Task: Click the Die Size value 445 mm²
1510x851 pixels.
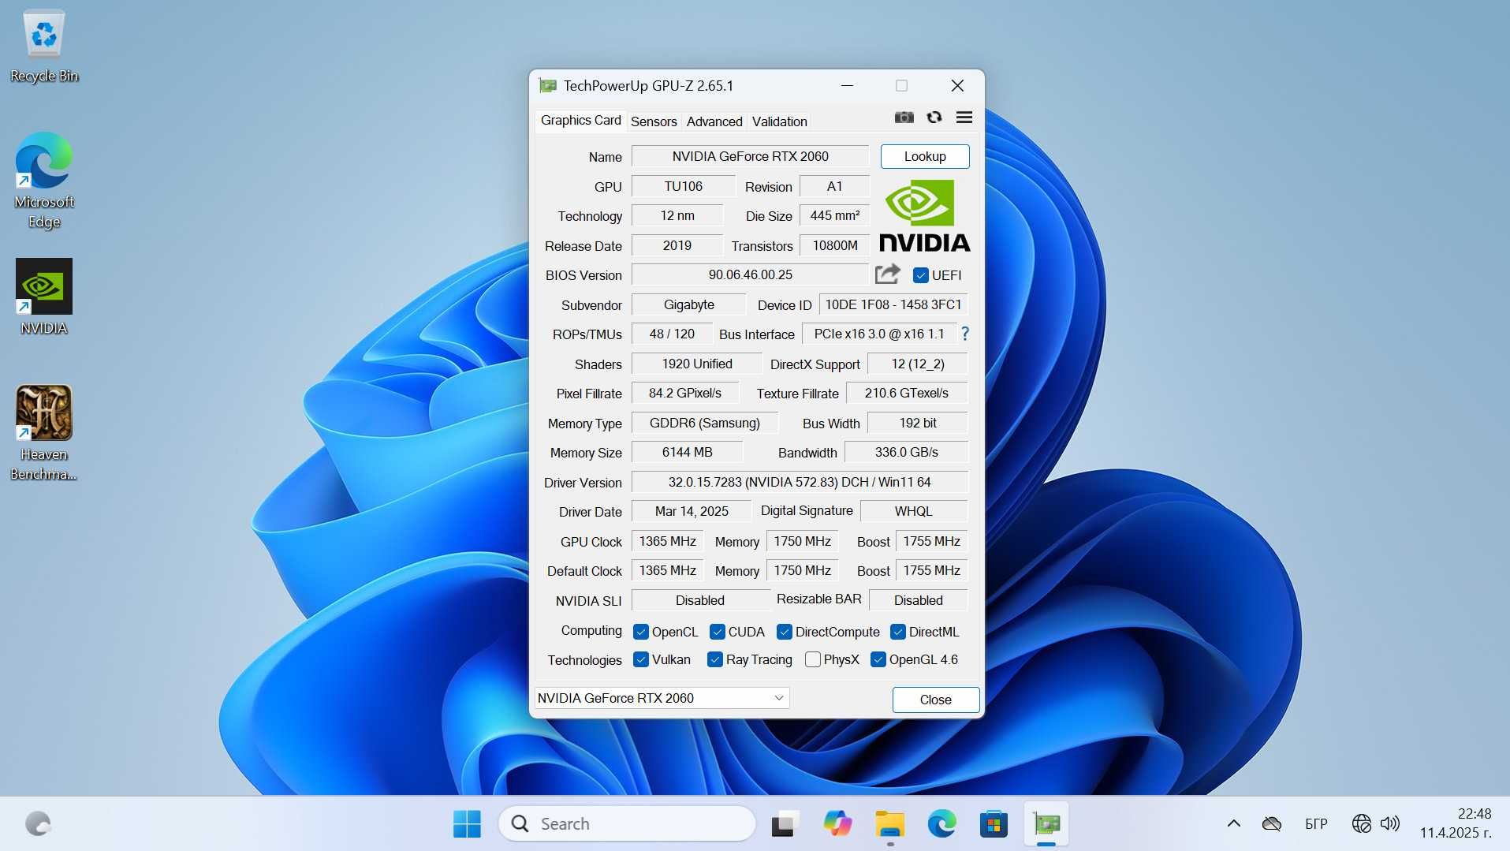Action: point(834,215)
